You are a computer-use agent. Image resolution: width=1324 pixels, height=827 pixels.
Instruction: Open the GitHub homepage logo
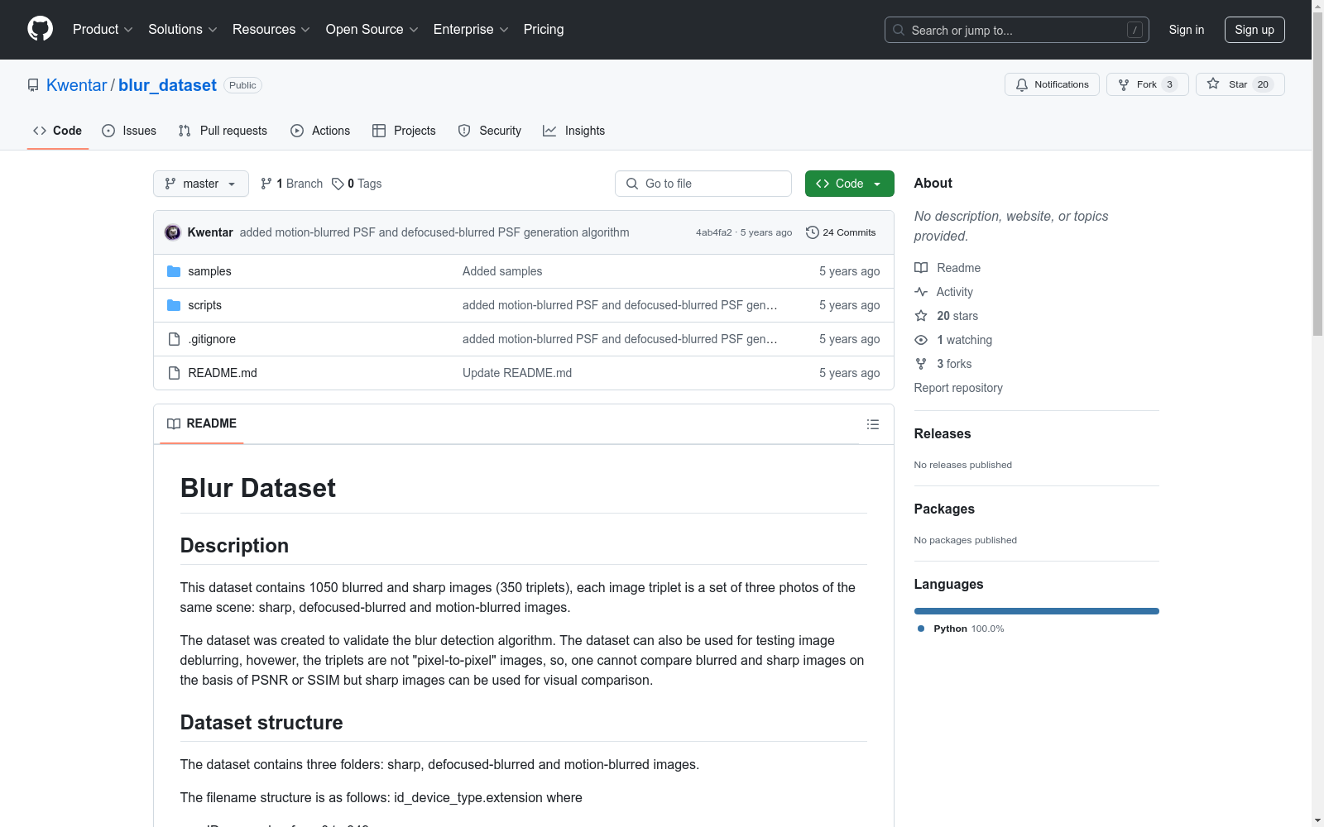coord(40,29)
